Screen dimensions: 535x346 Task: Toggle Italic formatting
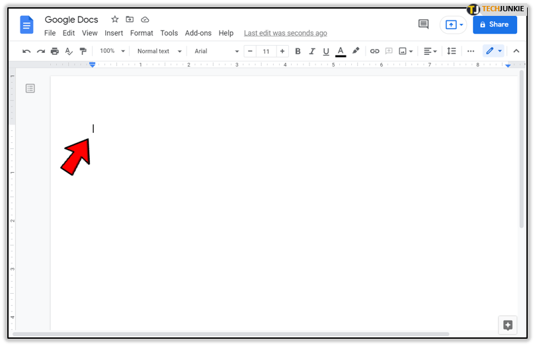coord(311,51)
